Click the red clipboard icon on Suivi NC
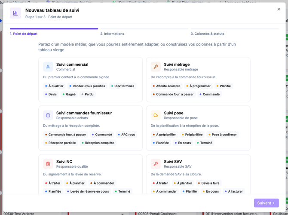The image size is (288, 215). pos(48,164)
